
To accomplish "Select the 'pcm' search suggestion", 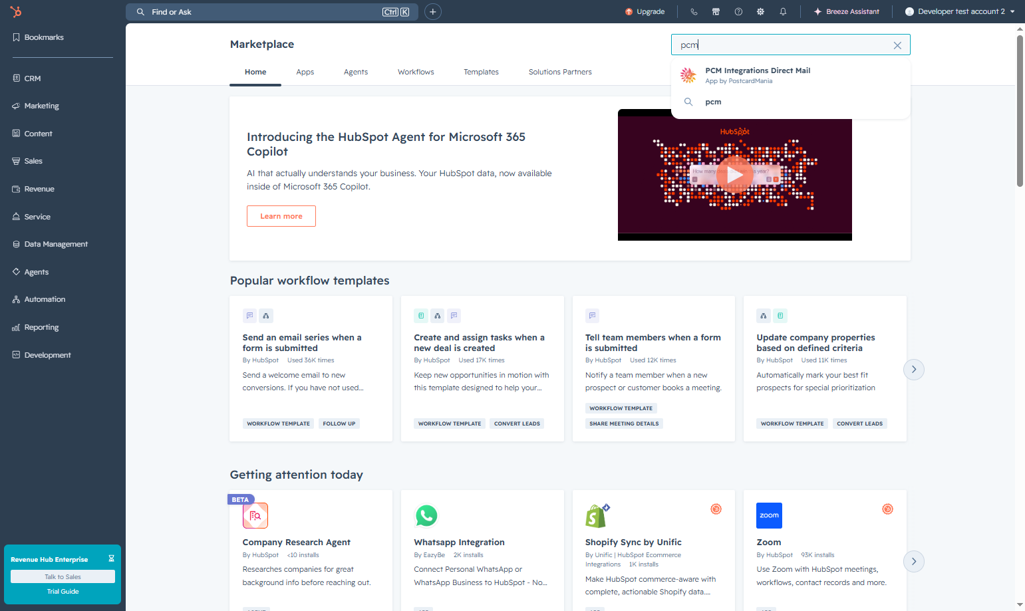I will pyautogui.click(x=791, y=102).
